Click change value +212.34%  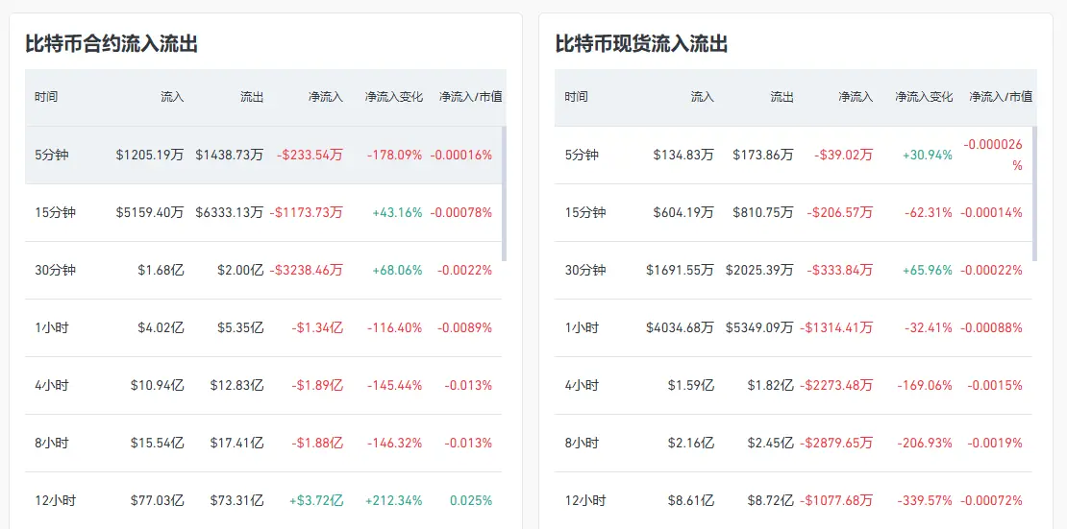click(x=394, y=501)
